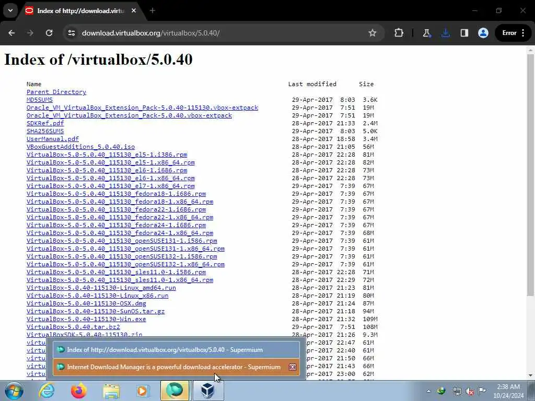Download VirtualBox SunOS.tar.gz
Screen dimensions: 535x401
tap(96, 311)
